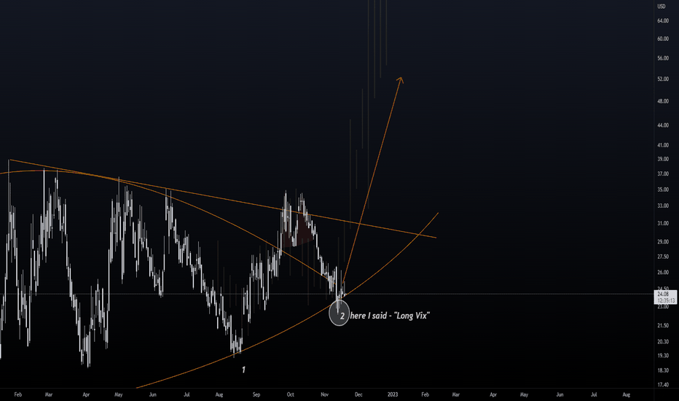Click the 23.00 price axis label

coord(663,306)
